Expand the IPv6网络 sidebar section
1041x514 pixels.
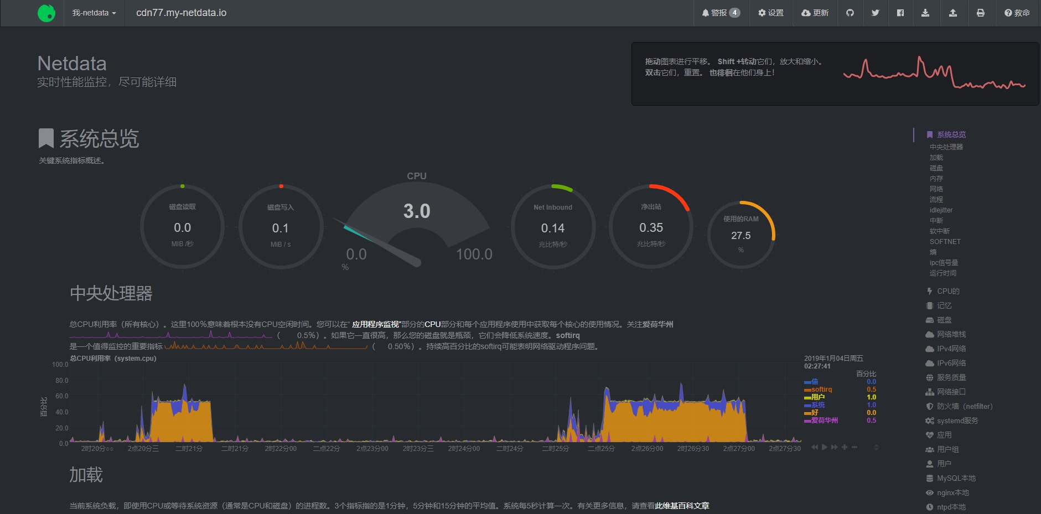click(x=951, y=363)
